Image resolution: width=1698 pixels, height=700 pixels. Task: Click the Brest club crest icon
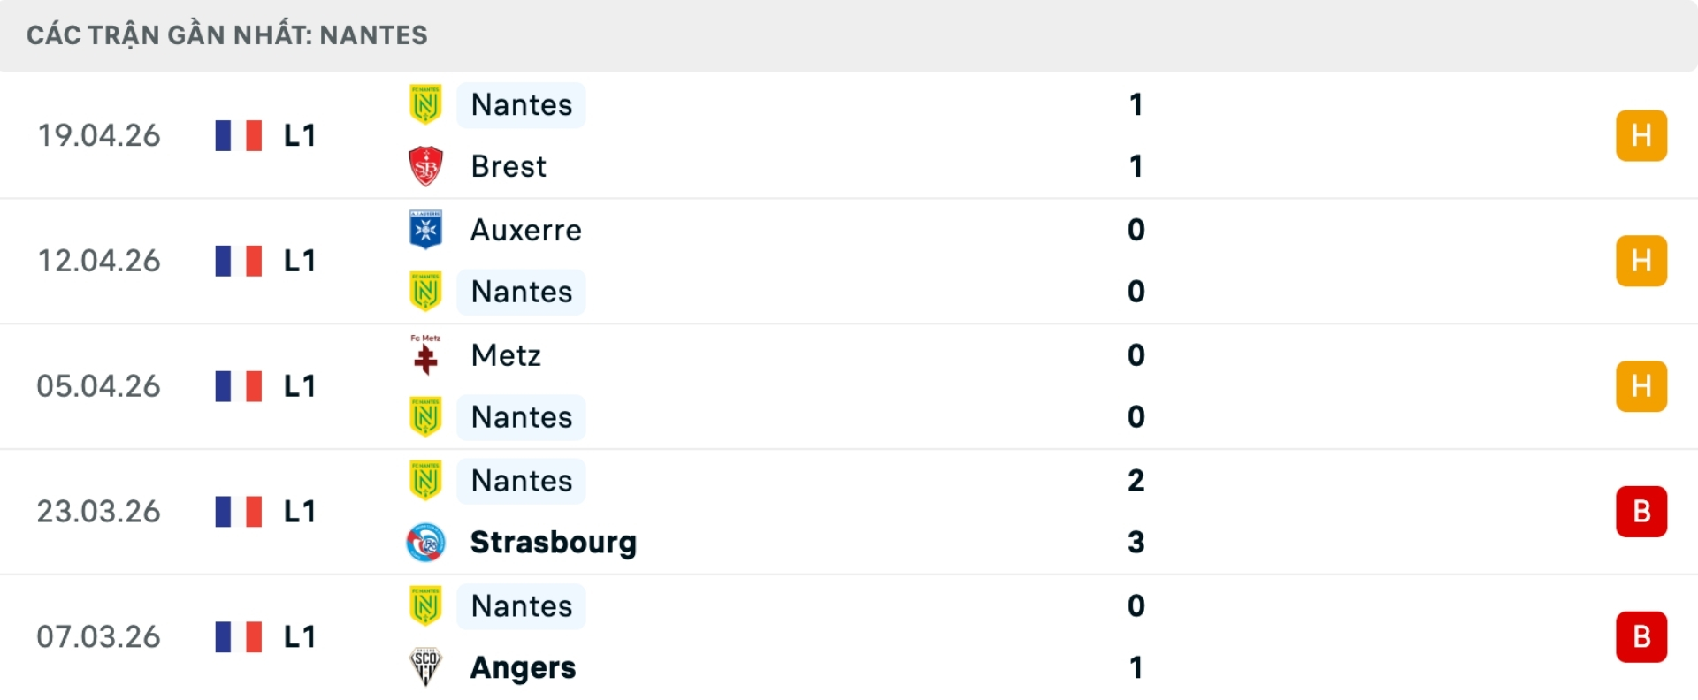[425, 166]
